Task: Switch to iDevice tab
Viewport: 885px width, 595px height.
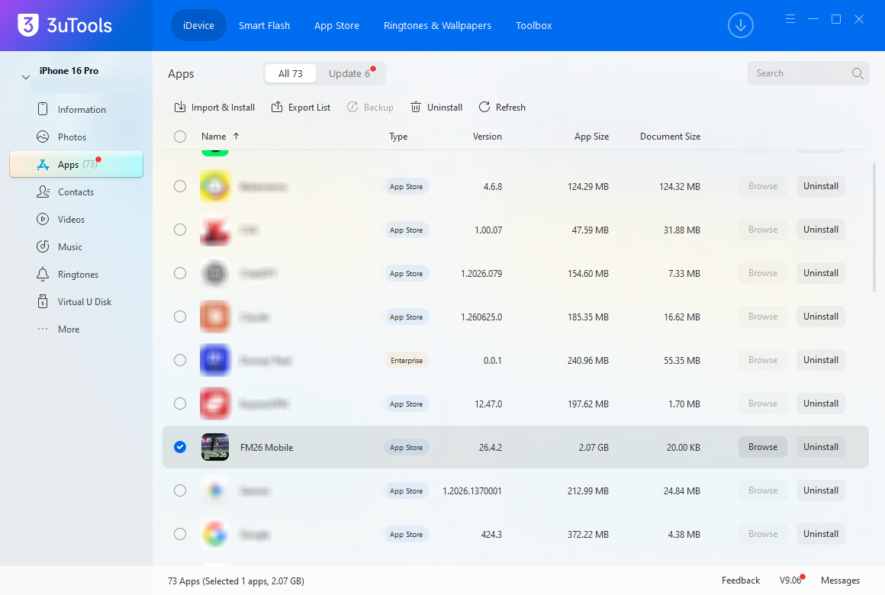Action: click(198, 25)
